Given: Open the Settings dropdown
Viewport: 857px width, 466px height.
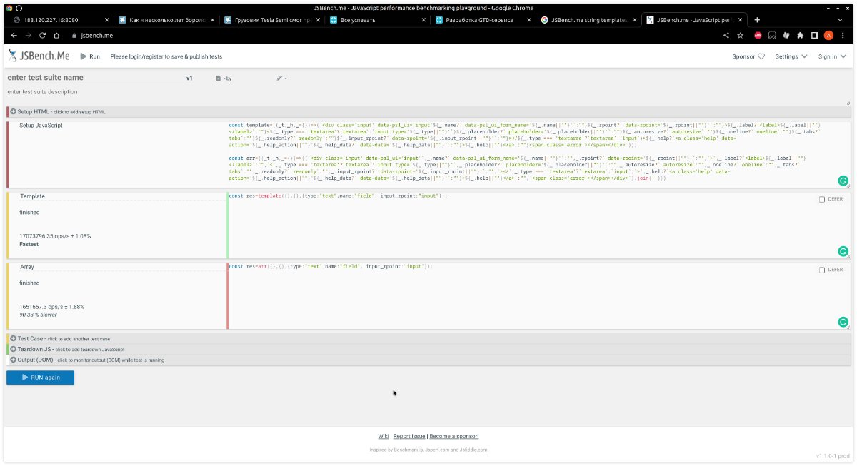Looking at the screenshot, I should click(791, 56).
